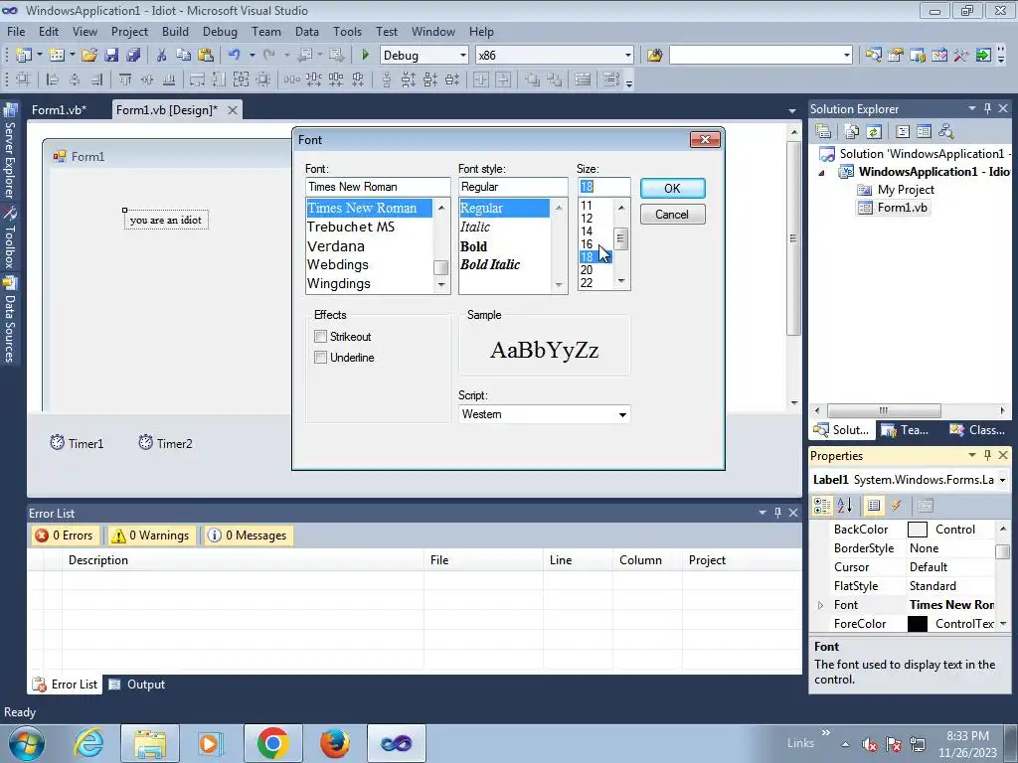The width and height of the screenshot is (1018, 763).
Task: Collapse the WindowsApplication1 project node
Action: click(821, 173)
